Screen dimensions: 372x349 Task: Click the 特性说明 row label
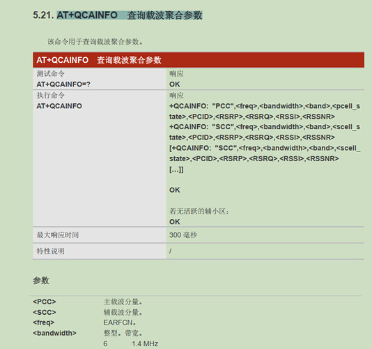(50, 251)
